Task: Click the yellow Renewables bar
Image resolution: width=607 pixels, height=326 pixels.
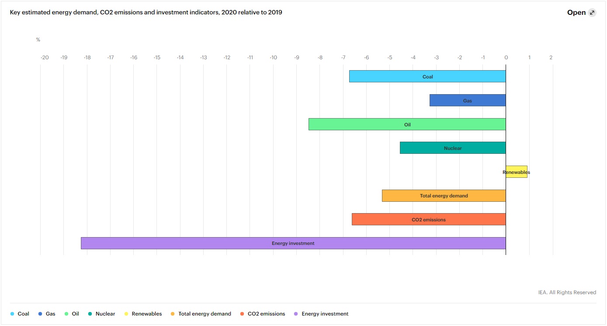Action: 517,172
